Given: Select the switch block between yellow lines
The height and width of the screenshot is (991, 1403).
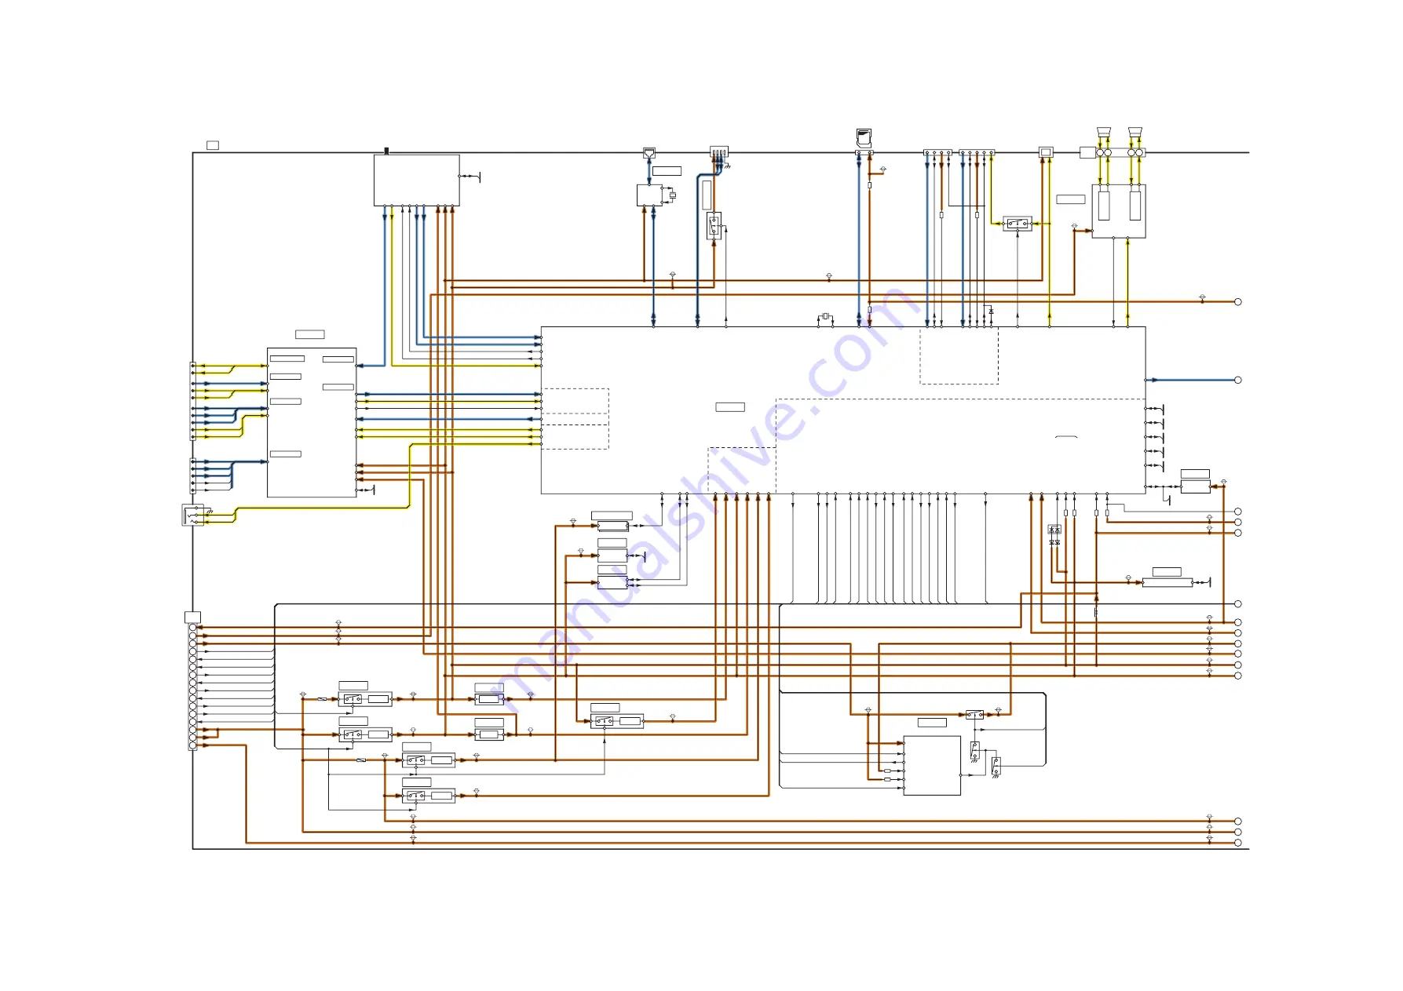Looking at the screenshot, I should pyautogui.click(x=1018, y=224).
